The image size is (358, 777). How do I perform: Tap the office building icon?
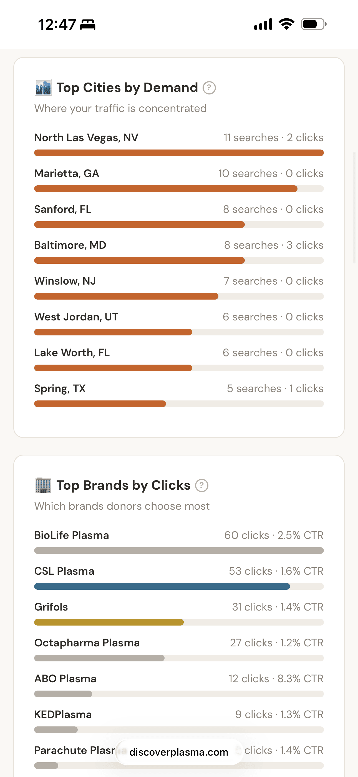43,485
